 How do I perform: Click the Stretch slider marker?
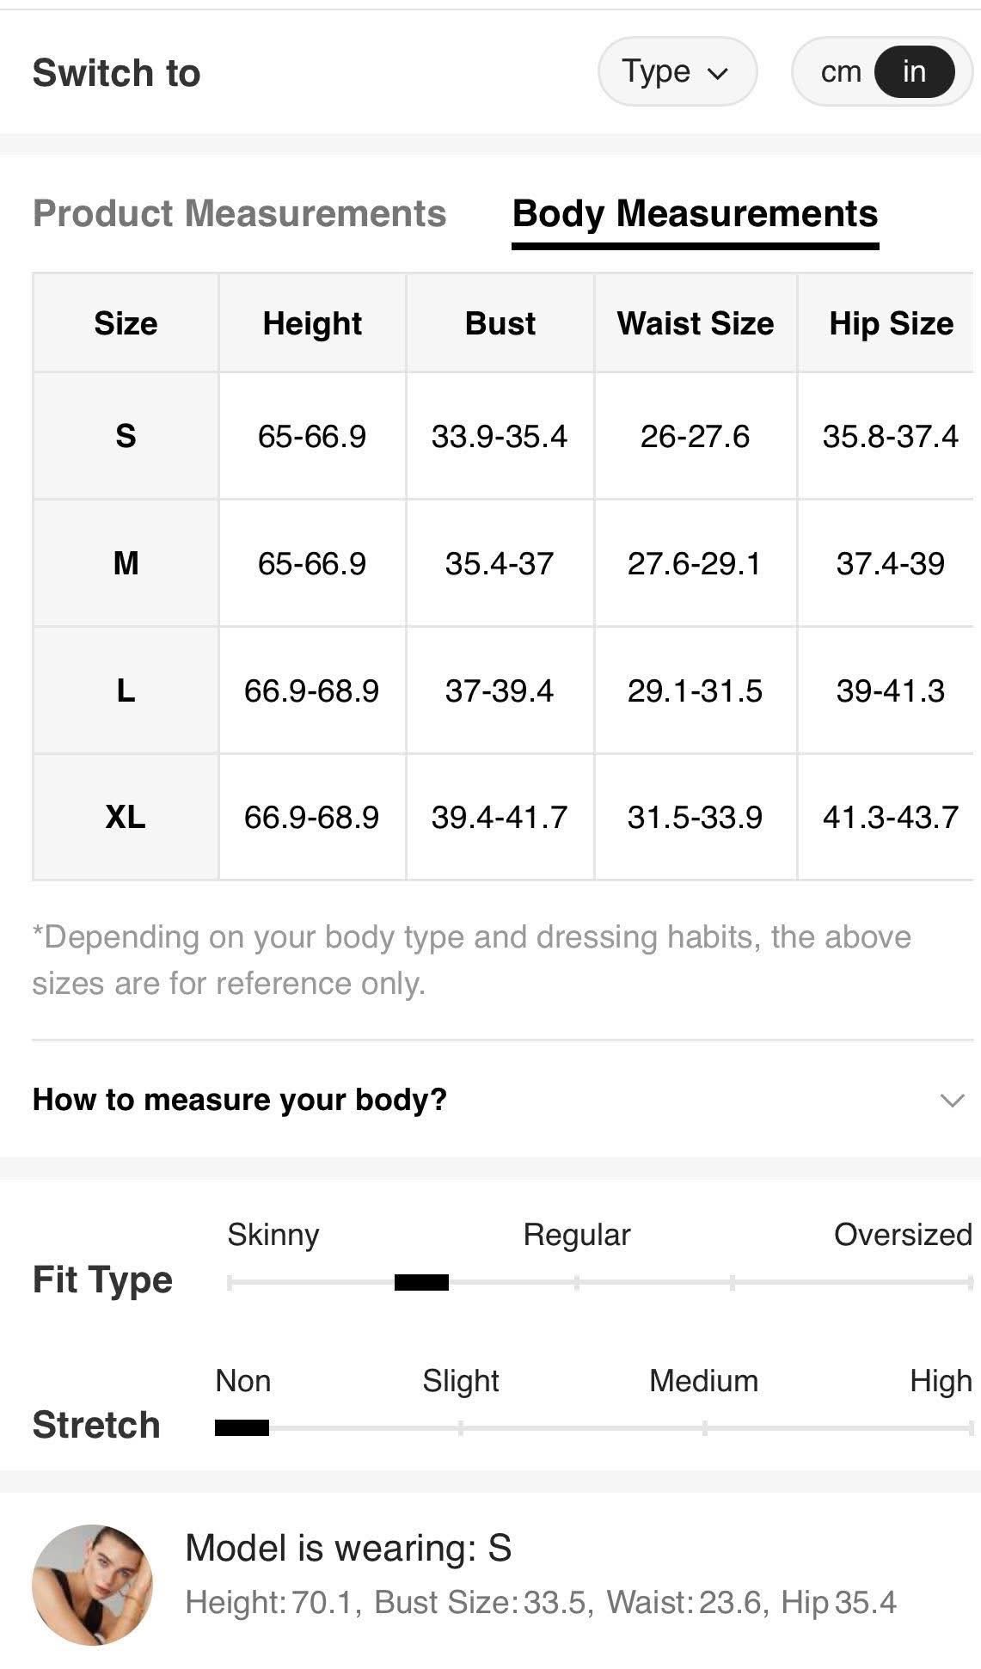(242, 1428)
